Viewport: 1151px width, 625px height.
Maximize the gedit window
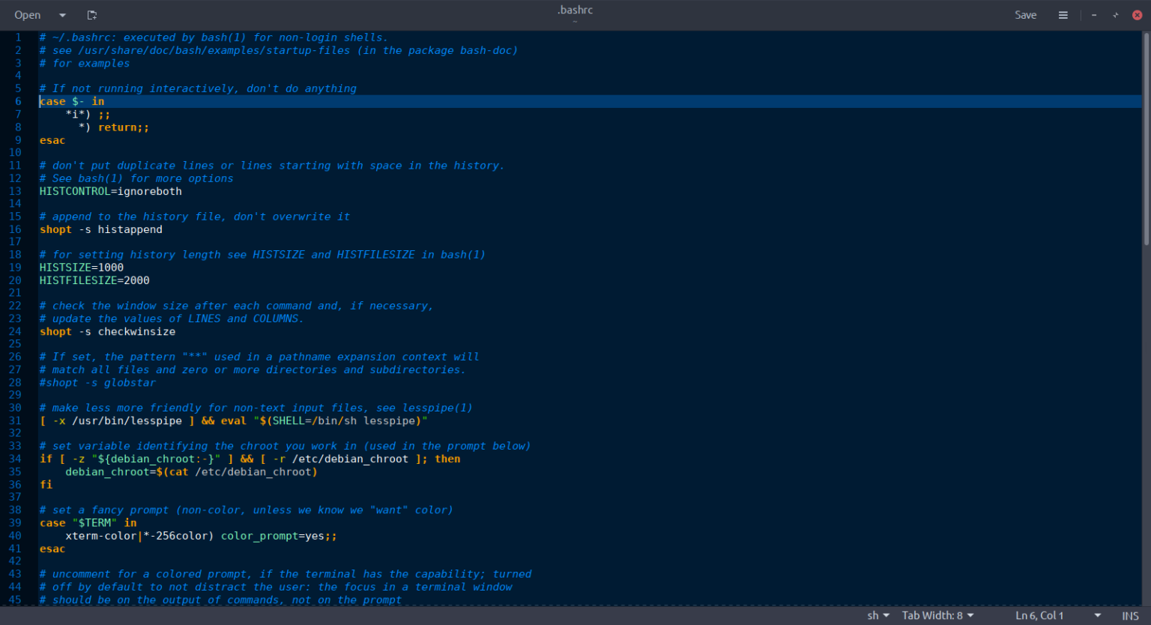(1115, 15)
